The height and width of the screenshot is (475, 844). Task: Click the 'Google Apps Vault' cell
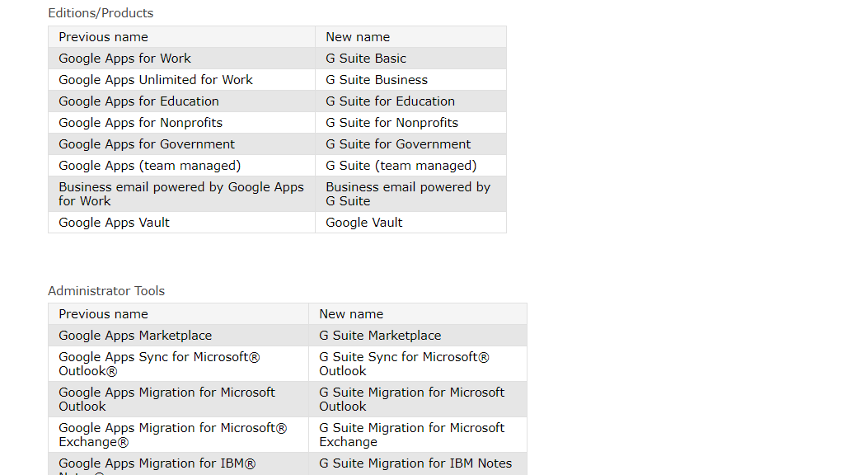click(x=181, y=223)
